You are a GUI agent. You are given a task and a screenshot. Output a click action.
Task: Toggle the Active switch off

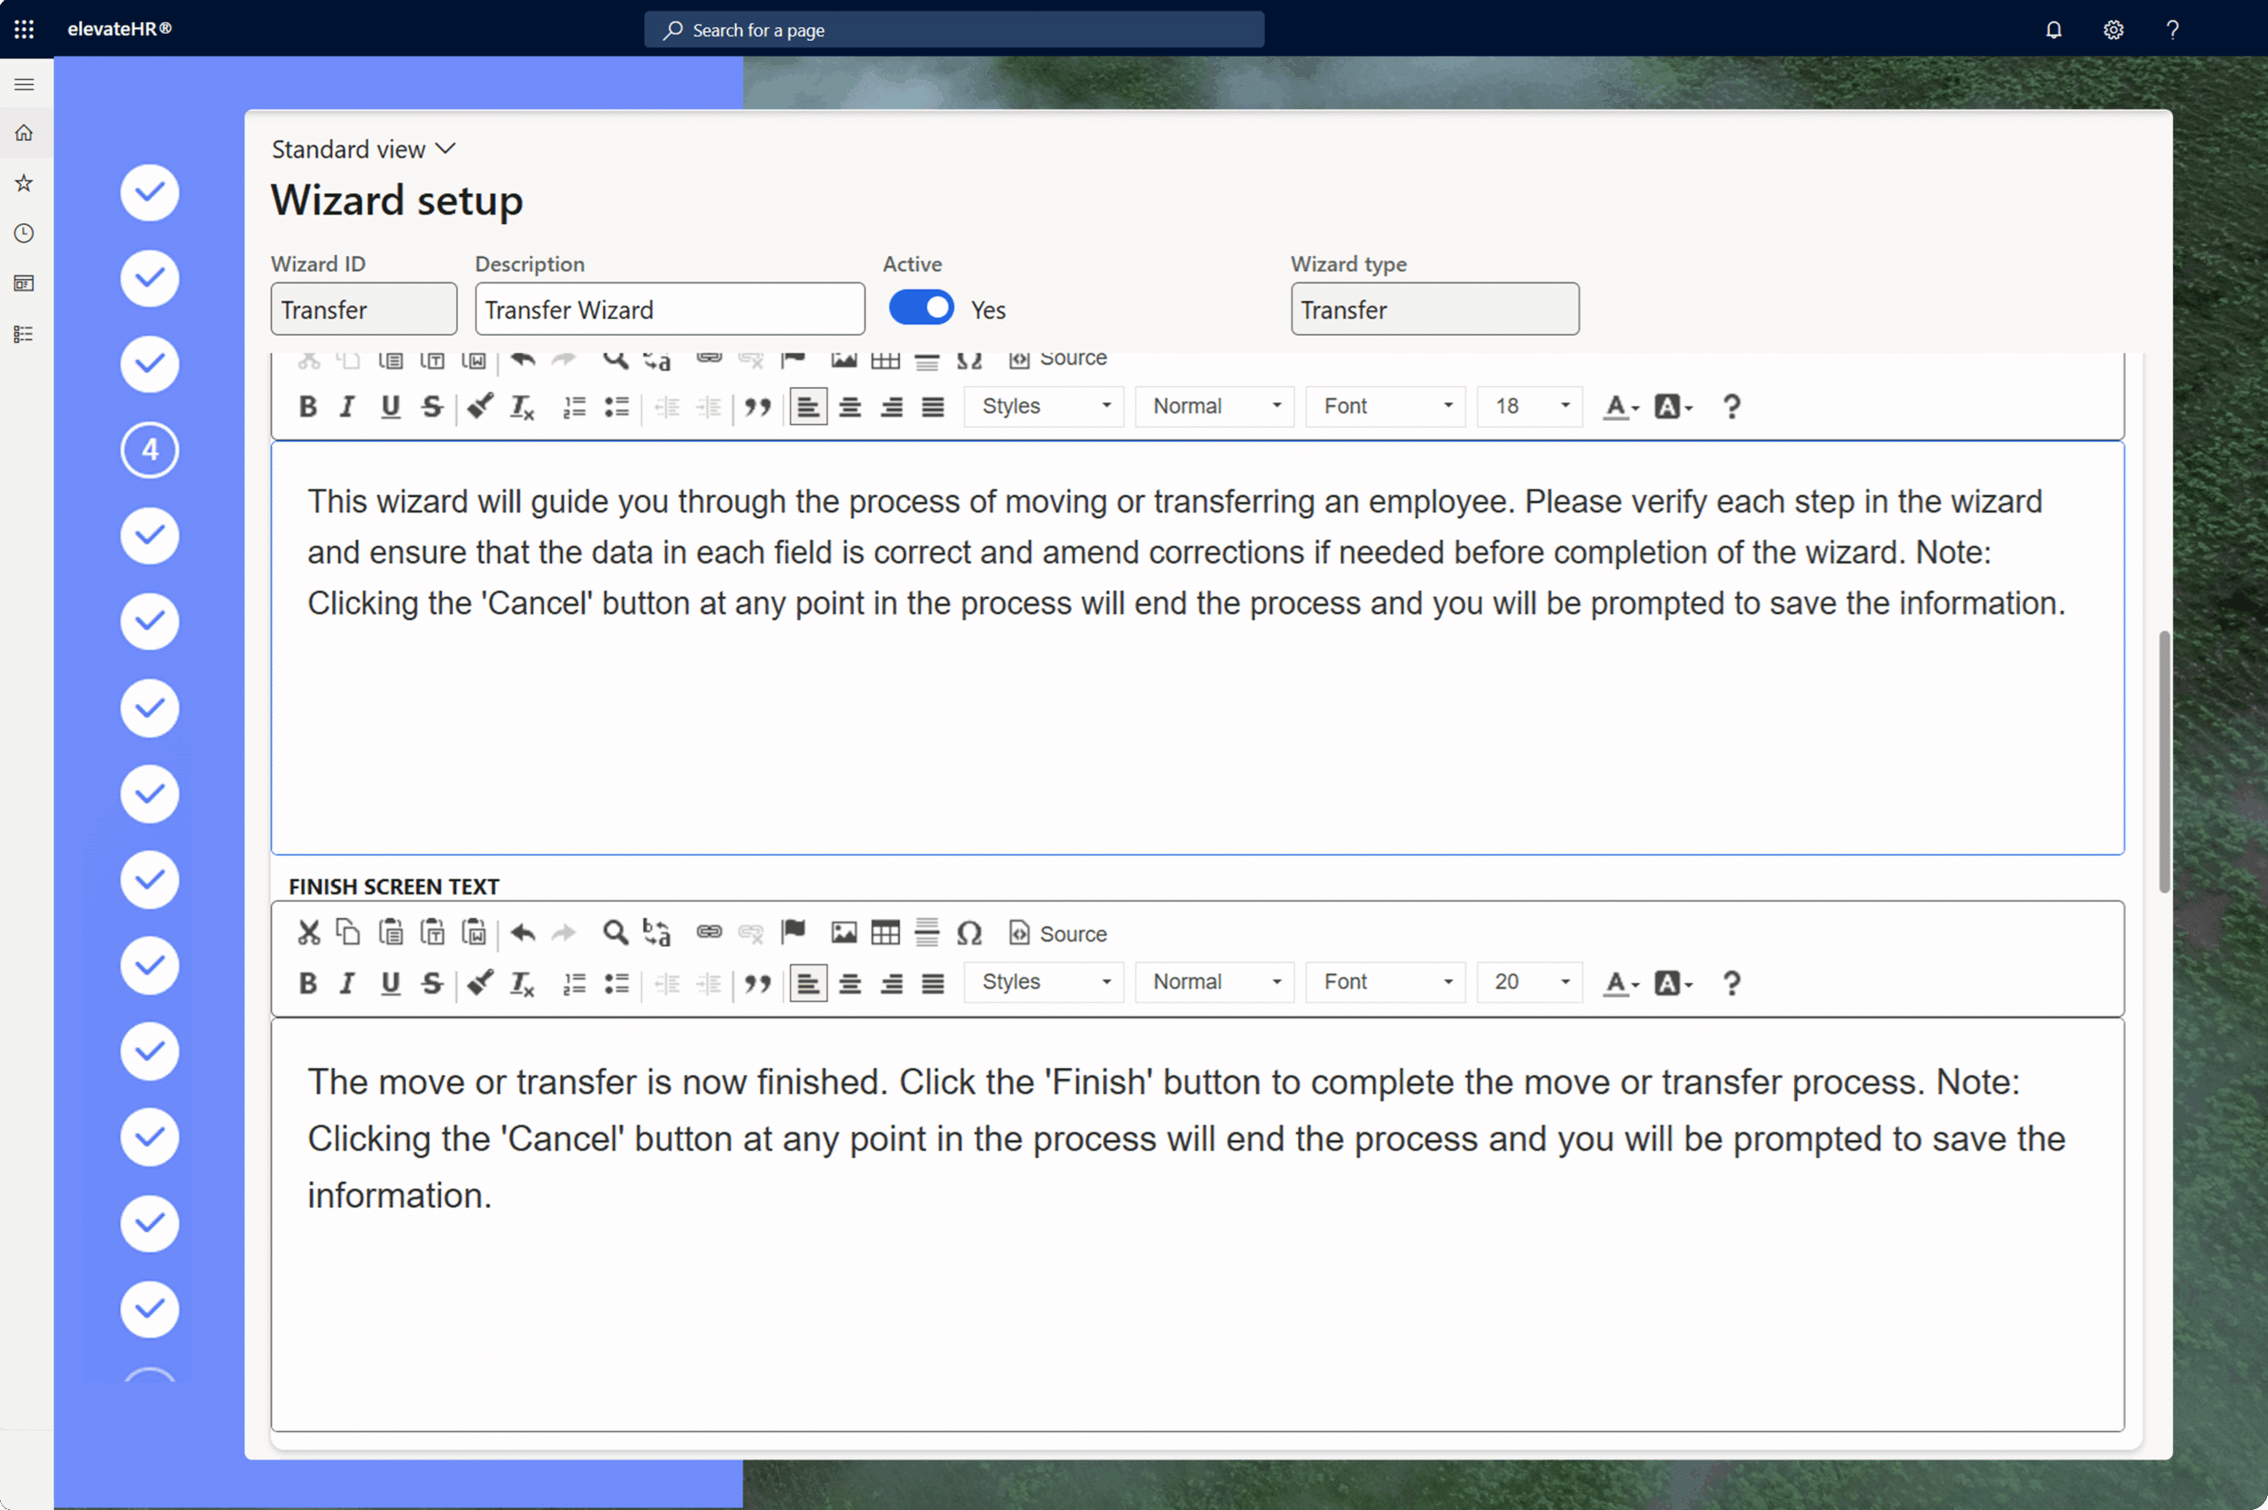tap(920, 308)
